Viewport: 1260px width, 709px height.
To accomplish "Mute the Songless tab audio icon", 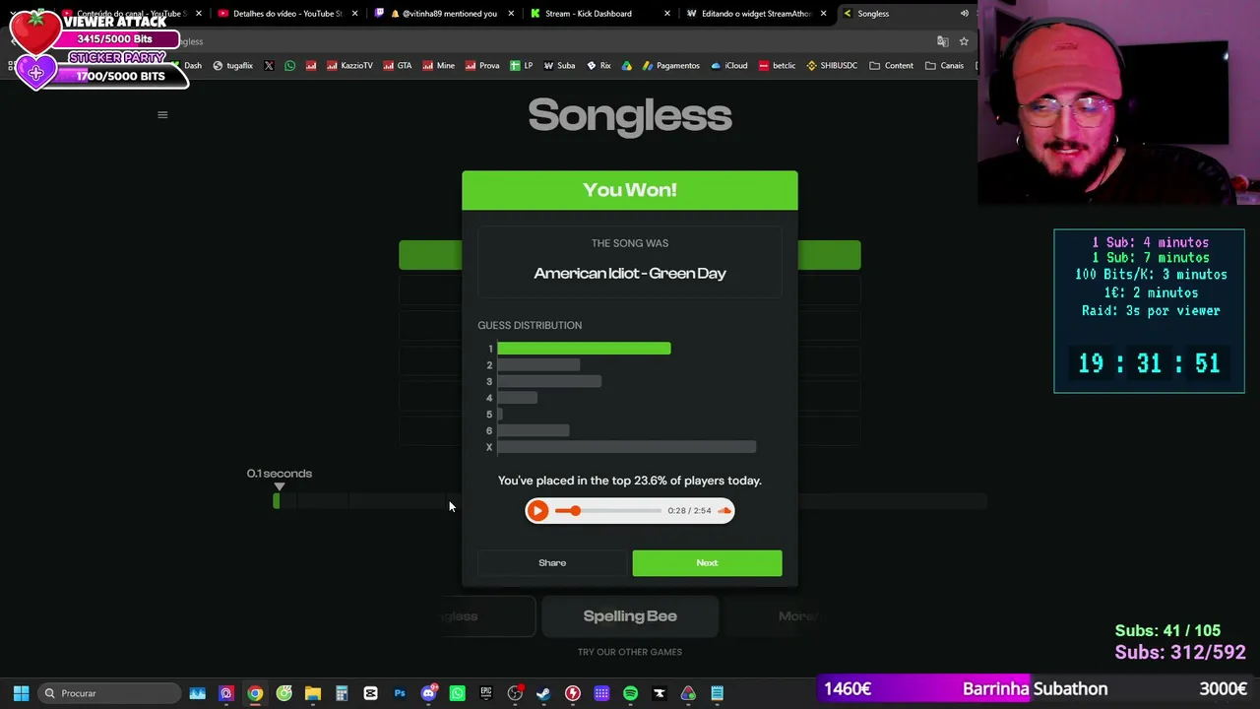I will coord(965,14).
